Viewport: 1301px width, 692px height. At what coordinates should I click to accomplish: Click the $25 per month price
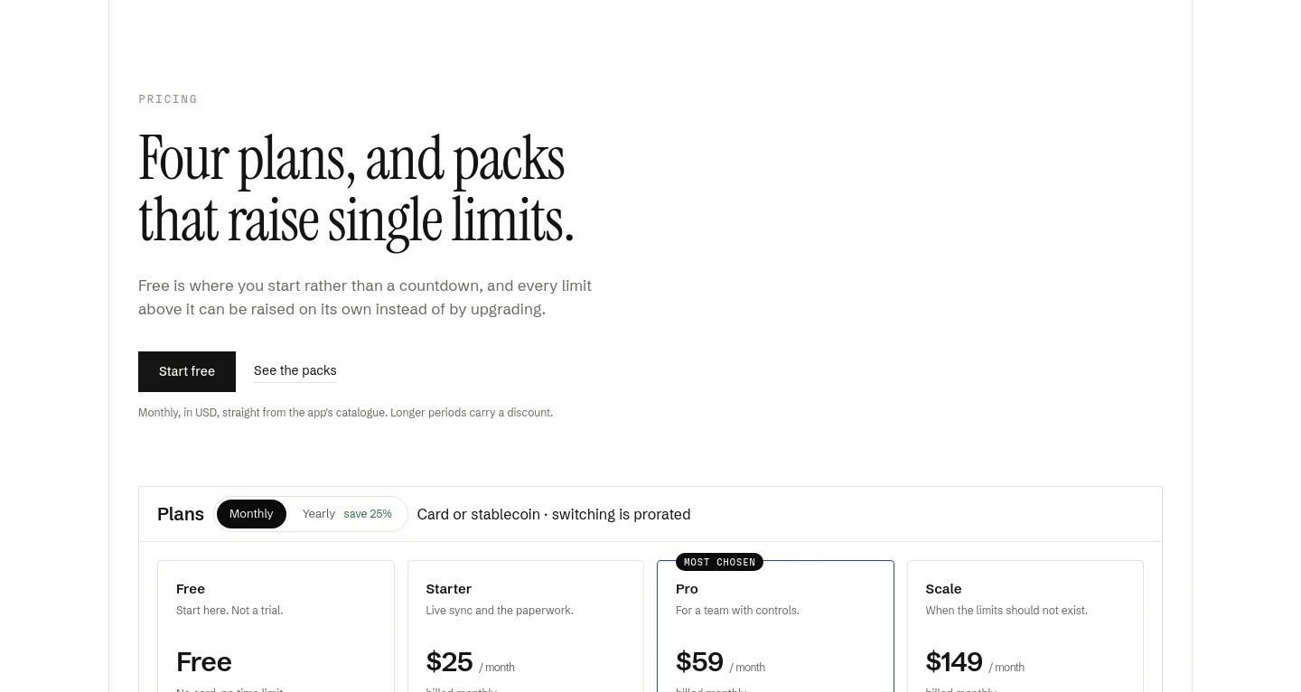click(470, 662)
